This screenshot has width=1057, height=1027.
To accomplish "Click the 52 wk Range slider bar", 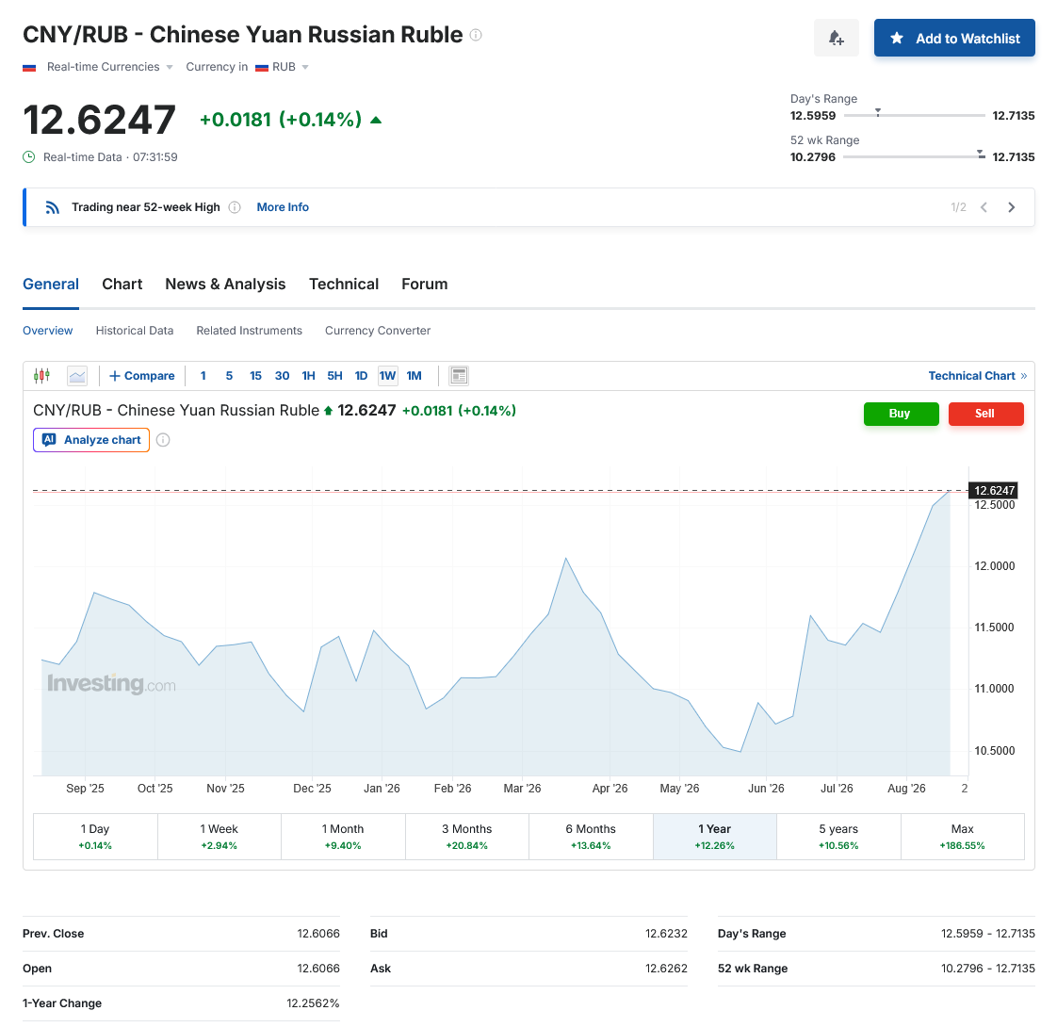I will click(914, 156).
